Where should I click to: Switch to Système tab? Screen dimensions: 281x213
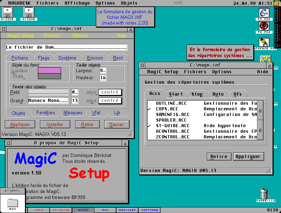pyautogui.click(x=67, y=58)
